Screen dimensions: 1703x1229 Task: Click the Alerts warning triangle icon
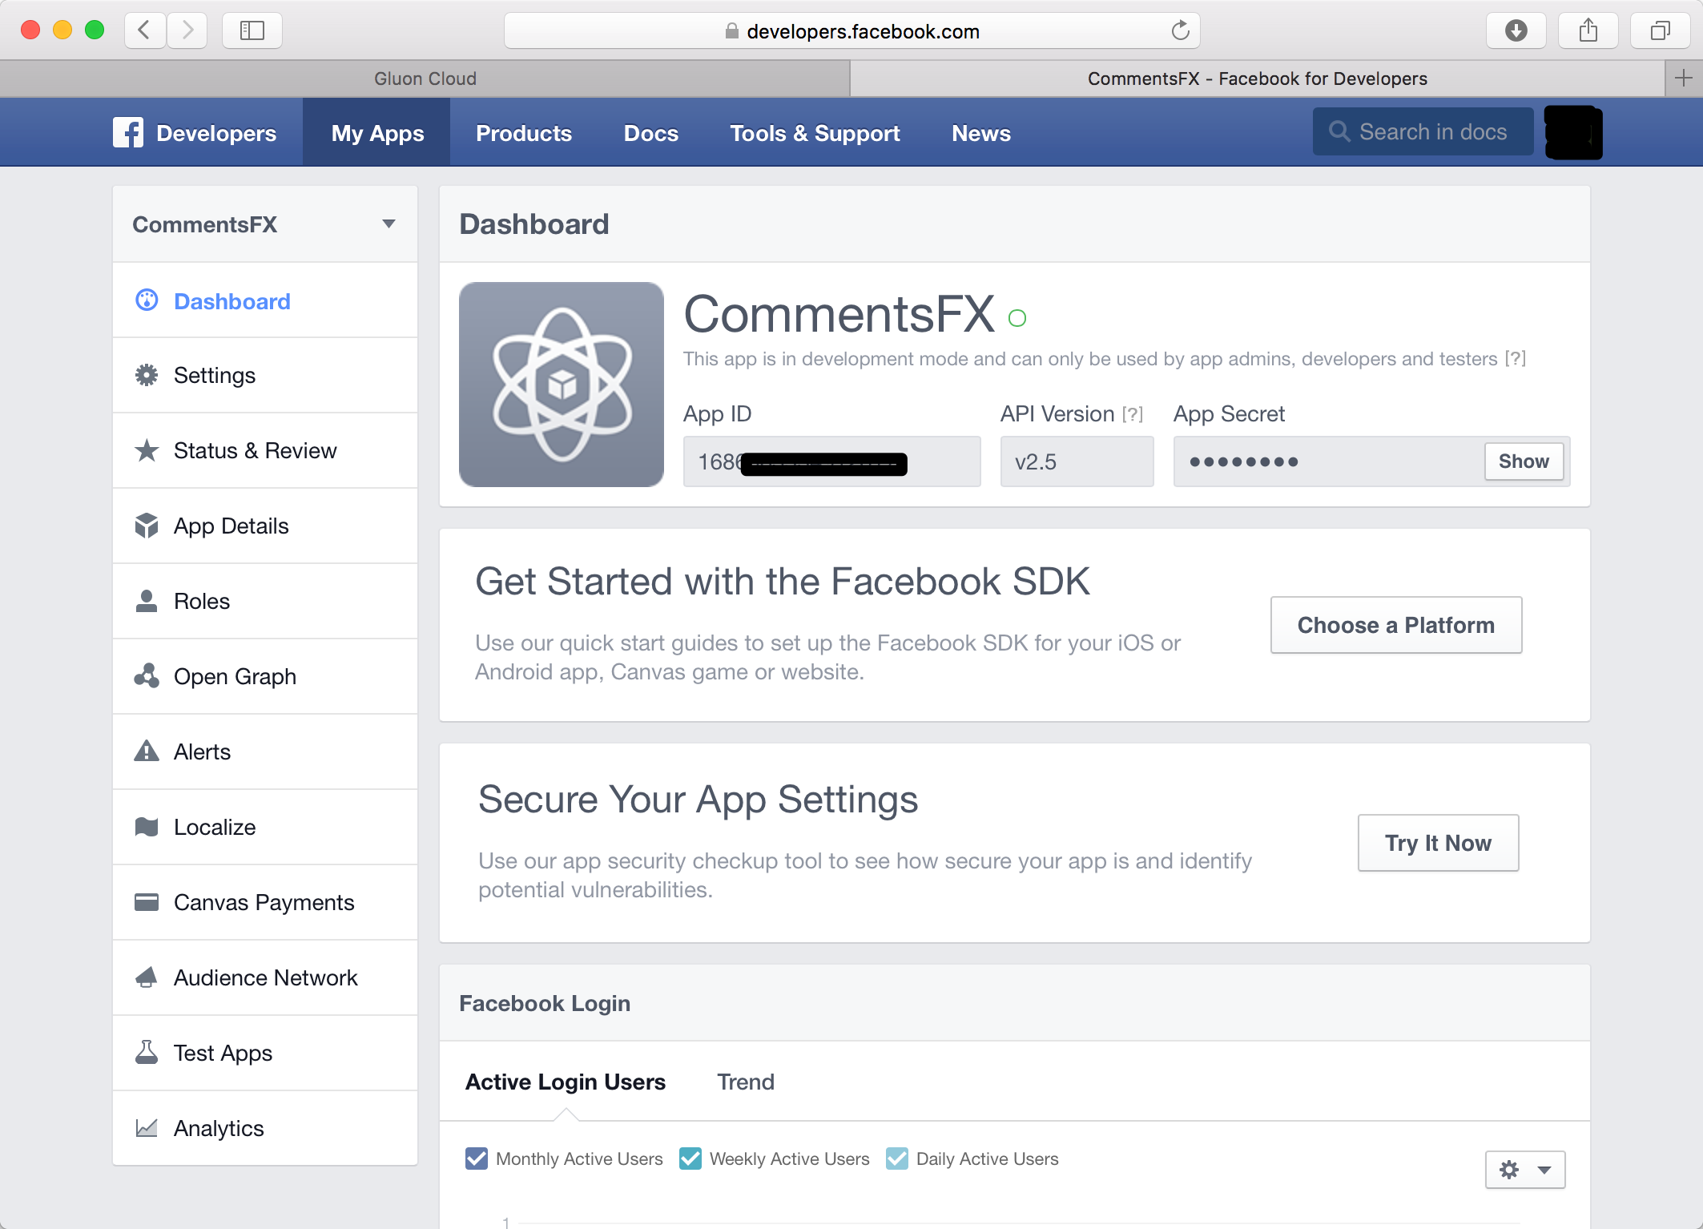[x=147, y=752]
